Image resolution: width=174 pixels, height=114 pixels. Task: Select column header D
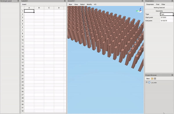tap(59, 8)
